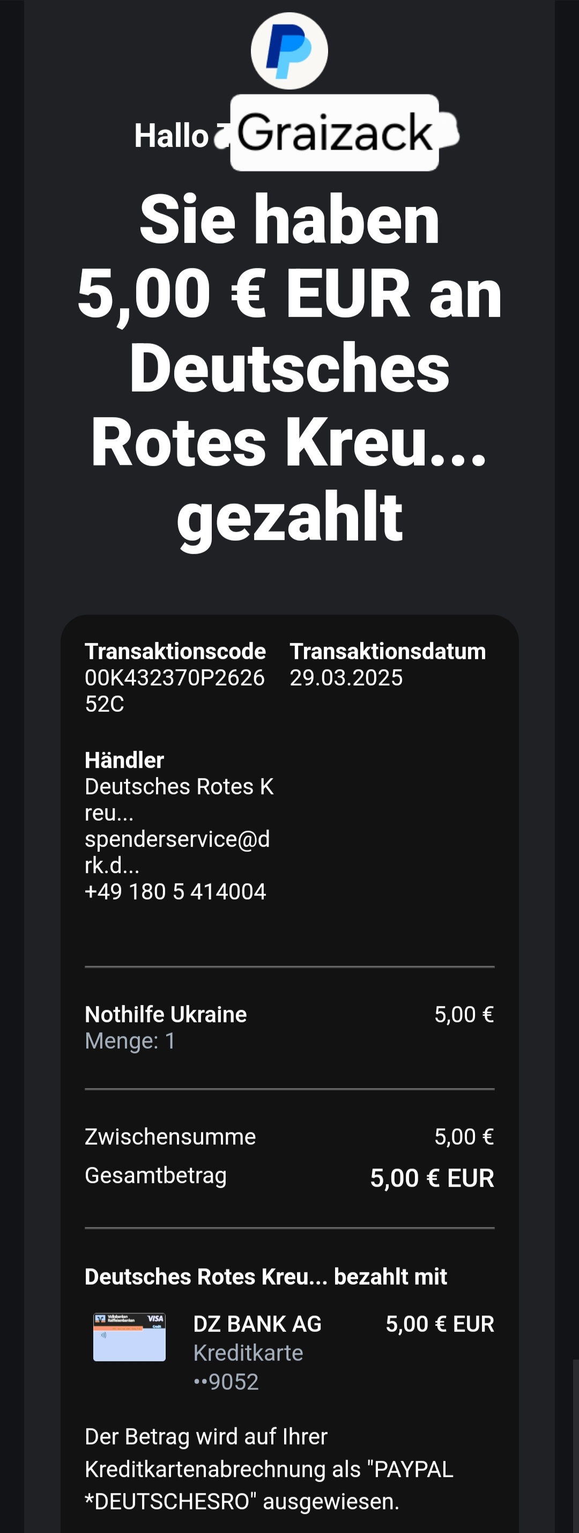Tap the spenderservice email address

pyautogui.click(x=177, y=851)
